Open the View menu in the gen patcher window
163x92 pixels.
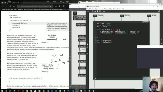pos(93,9)
